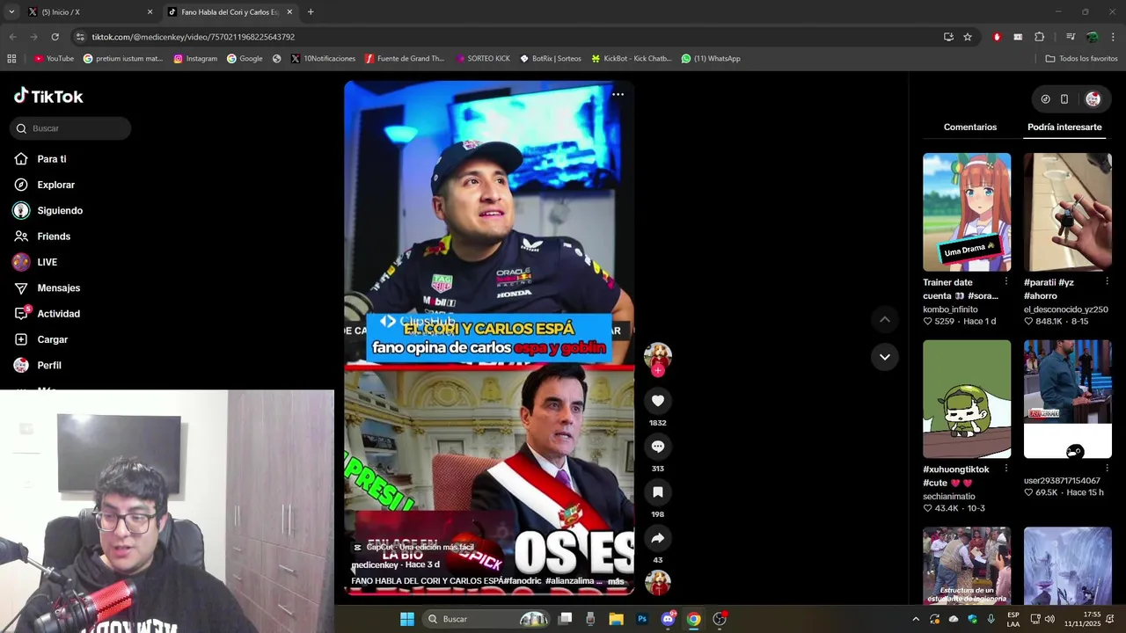Open Photoshop from the taskbar
The height and width of the screenshot is (633, 1126).
tap(642, 619)
